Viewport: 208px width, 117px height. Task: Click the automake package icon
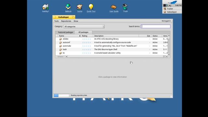[x=60, y=46]
